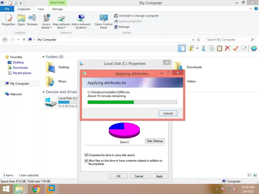The height and width of the screenshot is (194, 259).
Task: Open the Map network drive dropdown
Action: coord(61,22)
